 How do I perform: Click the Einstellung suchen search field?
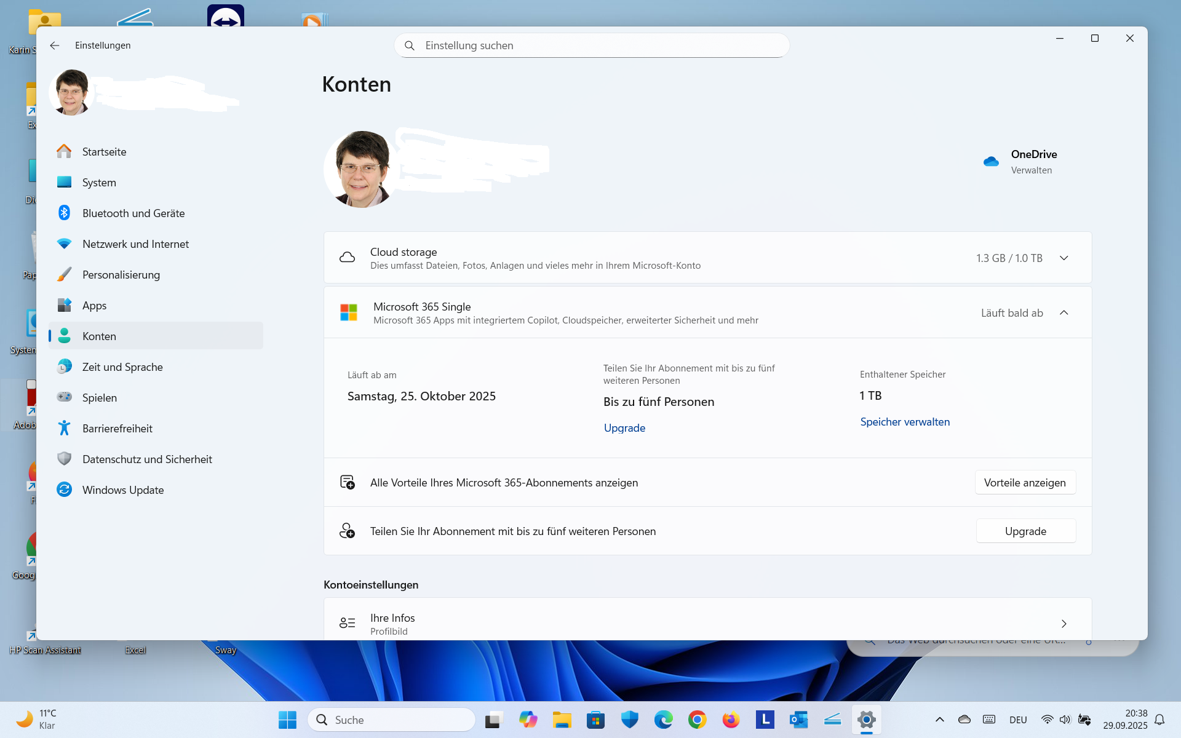tap(590, 45)
